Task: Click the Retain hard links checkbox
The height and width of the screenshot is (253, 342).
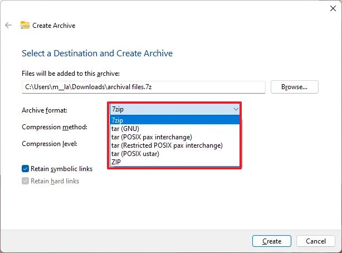Action: 25,181
